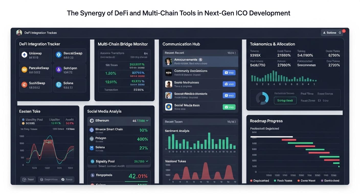Click the green button in Communication Hub

tap(229, 107)
